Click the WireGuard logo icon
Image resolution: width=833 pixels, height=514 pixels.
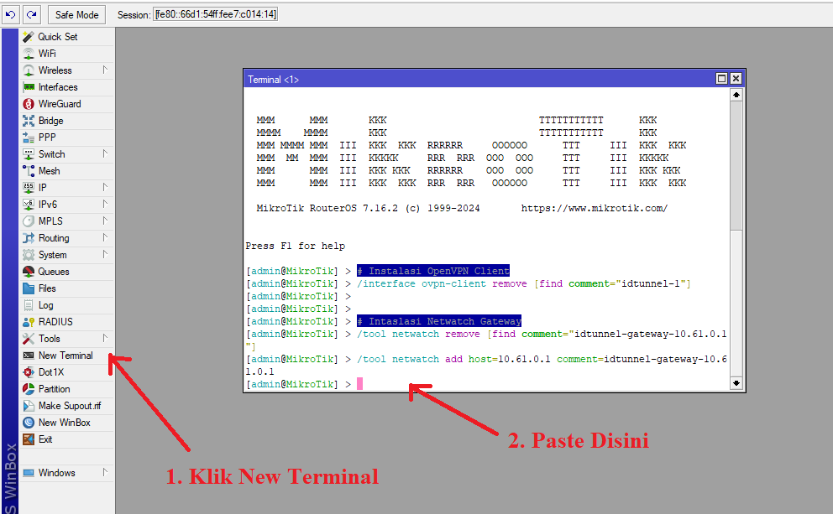click(x=29, y=104)
